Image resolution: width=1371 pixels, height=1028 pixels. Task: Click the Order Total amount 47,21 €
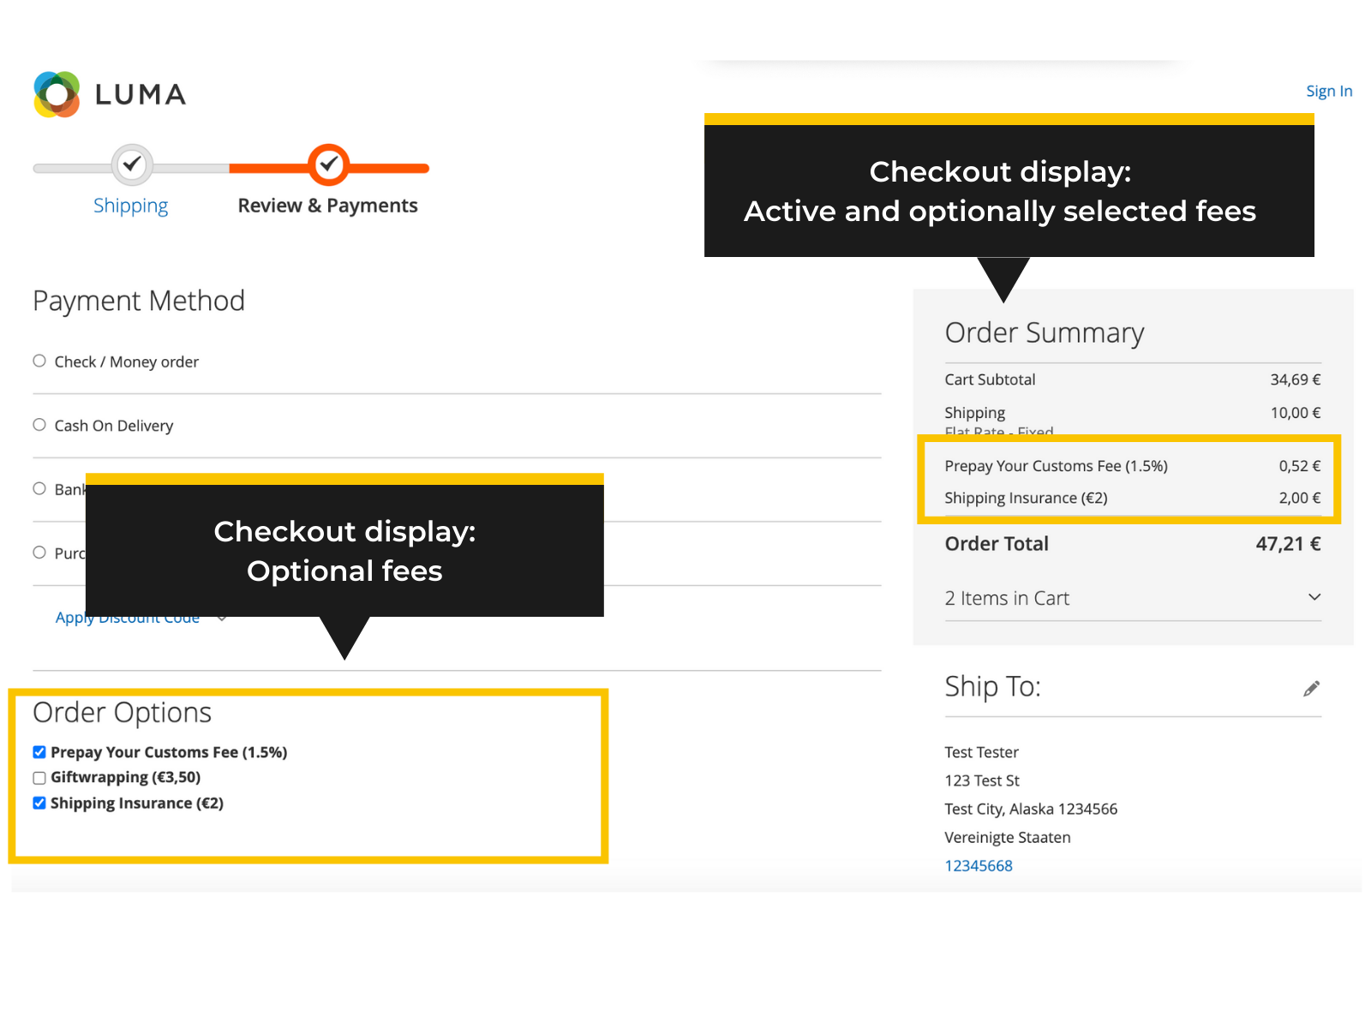click(x=1288, y=544)
